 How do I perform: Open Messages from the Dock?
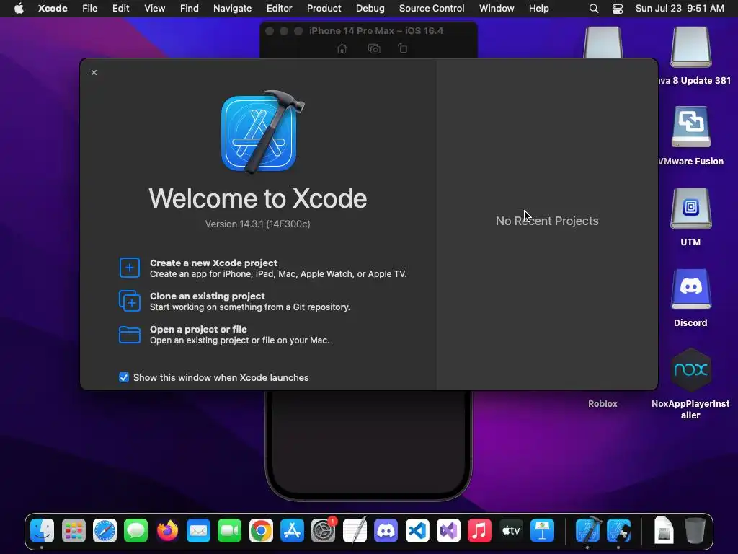pyautogui.click(x=135, y=531)
